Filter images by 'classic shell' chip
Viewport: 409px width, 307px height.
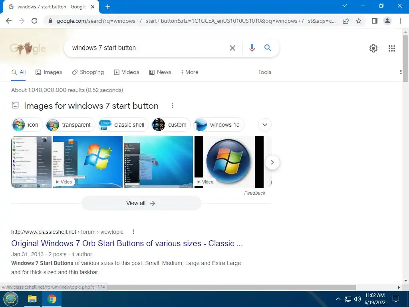[x=123, y=125]
